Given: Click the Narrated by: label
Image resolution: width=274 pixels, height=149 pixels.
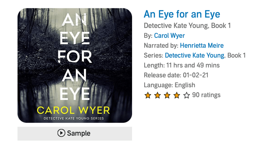Looking at the screenshot, I should (x=161, y=46).
